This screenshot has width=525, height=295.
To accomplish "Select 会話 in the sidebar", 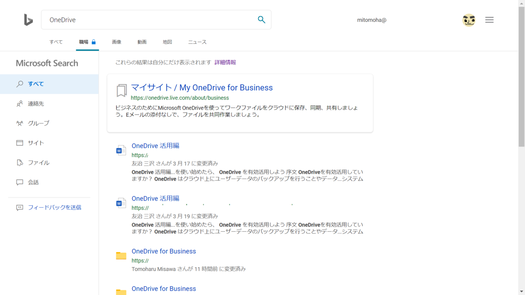I will pyautogui.click(x=49, y=182).
